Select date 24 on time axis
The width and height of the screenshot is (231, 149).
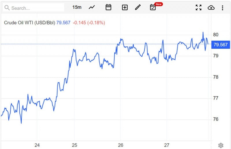(37, 145)
